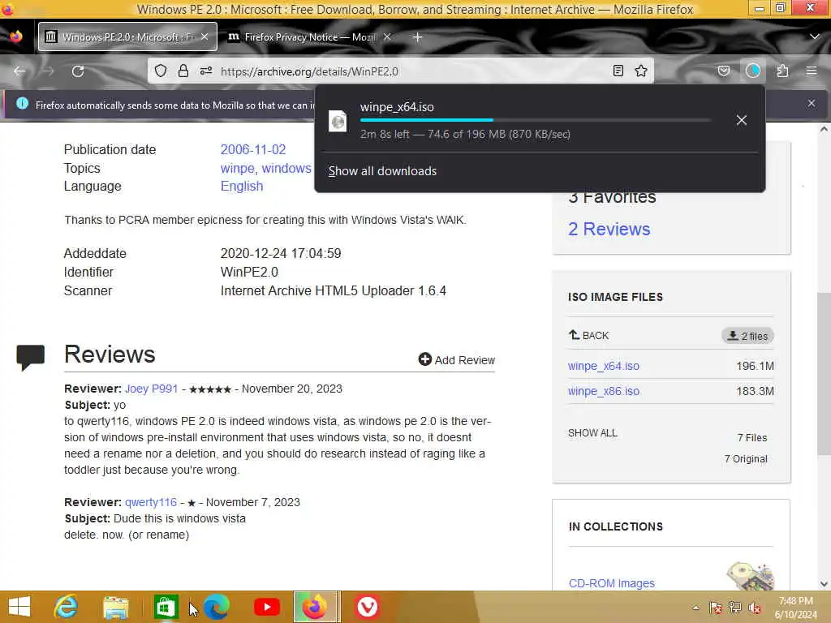Select the Windows PE 2.0 tab
This screenshot has width=831, height=623.
(x=127, y=37)
